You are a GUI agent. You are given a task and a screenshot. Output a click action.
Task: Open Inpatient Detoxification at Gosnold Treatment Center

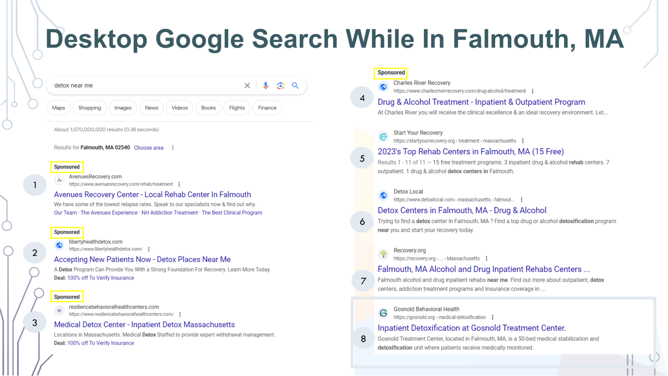click(x=471, y=328)
